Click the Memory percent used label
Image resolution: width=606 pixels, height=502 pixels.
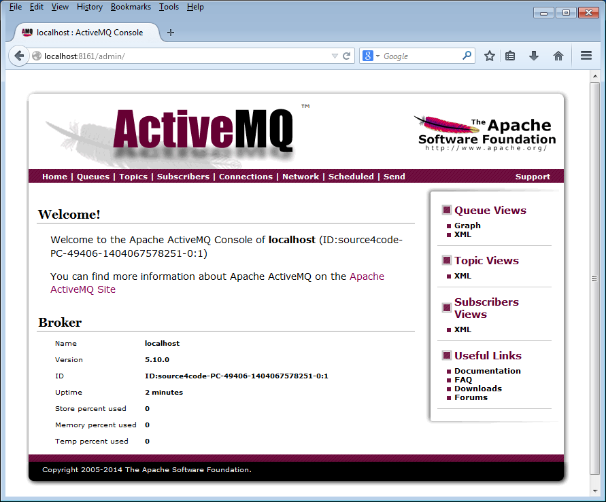[95, 425]
